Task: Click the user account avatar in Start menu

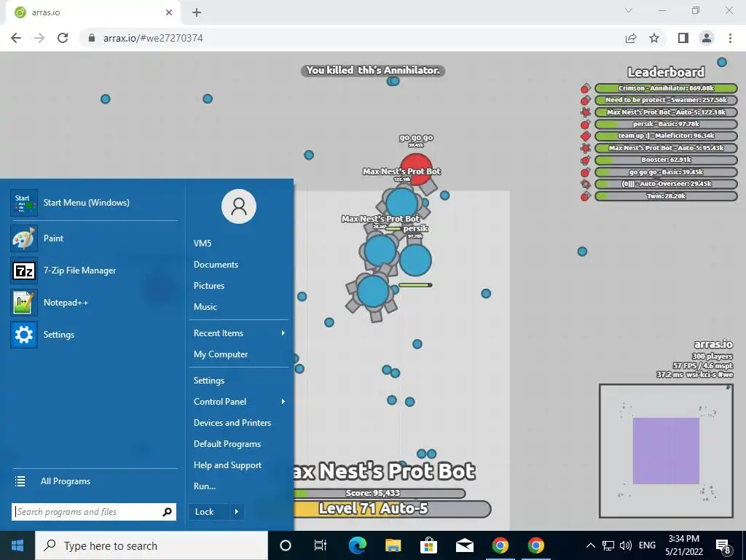Action: click(x=239, y=206)
